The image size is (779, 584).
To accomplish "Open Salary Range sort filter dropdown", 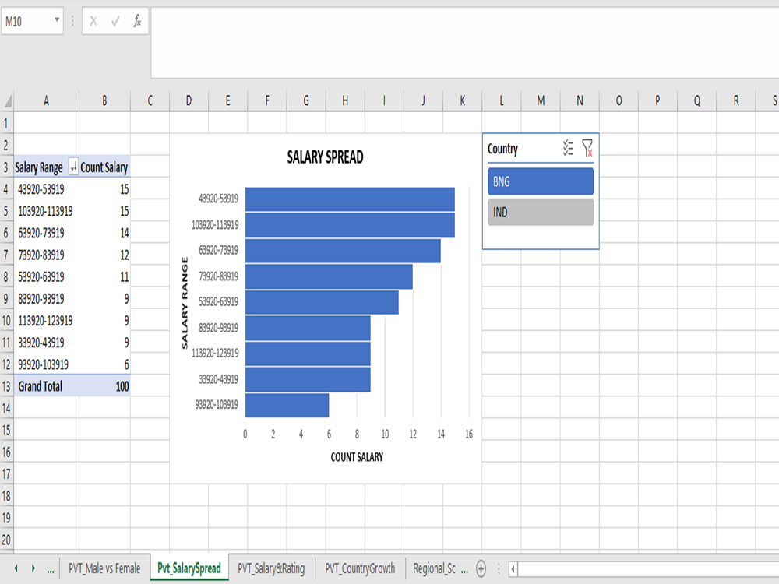I will (x=73, y=167).
